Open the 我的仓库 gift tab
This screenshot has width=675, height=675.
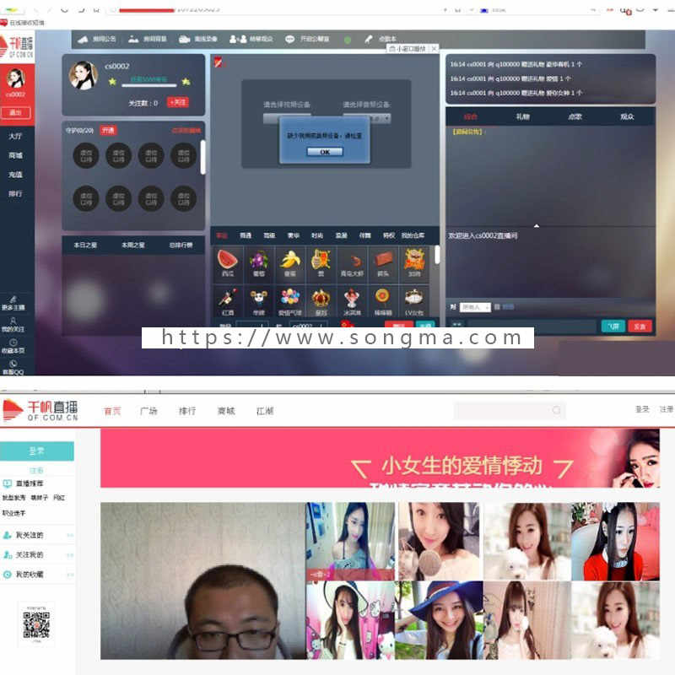point(413,235)
